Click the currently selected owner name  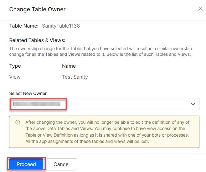click(x=38, y=104)
